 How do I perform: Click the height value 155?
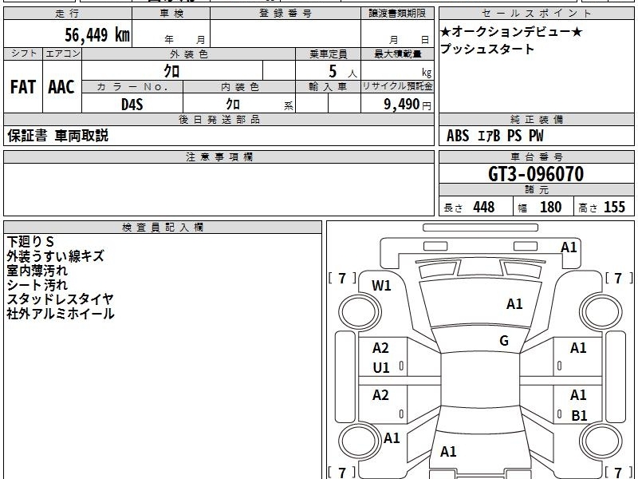point(614,207)
